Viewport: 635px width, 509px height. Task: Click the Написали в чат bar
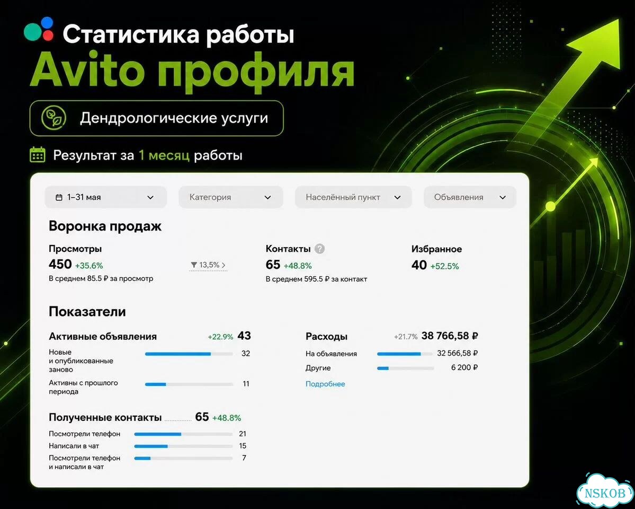click(183, 446)
